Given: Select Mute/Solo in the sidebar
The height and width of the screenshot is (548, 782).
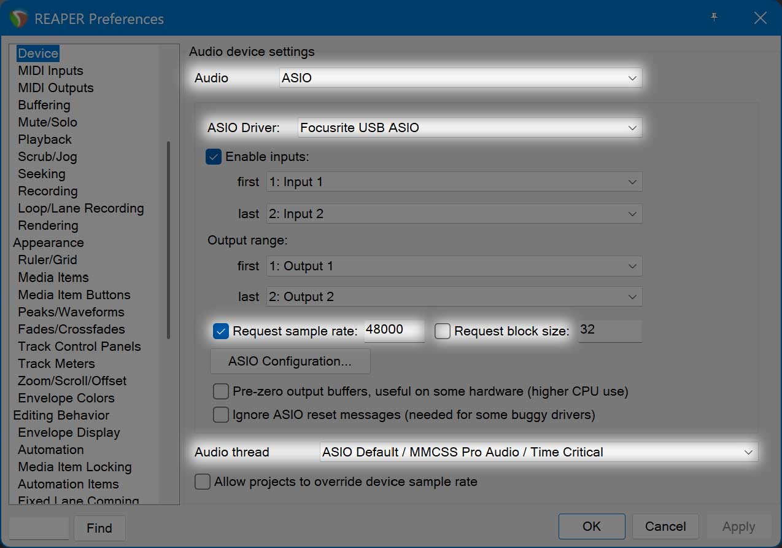Looking at the screenshot, I should [47, 122].
